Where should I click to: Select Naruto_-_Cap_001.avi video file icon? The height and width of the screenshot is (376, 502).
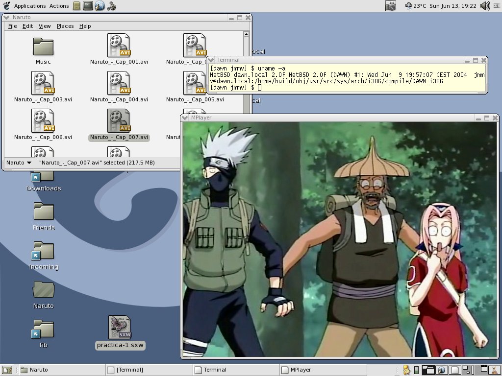coord(119,46)
